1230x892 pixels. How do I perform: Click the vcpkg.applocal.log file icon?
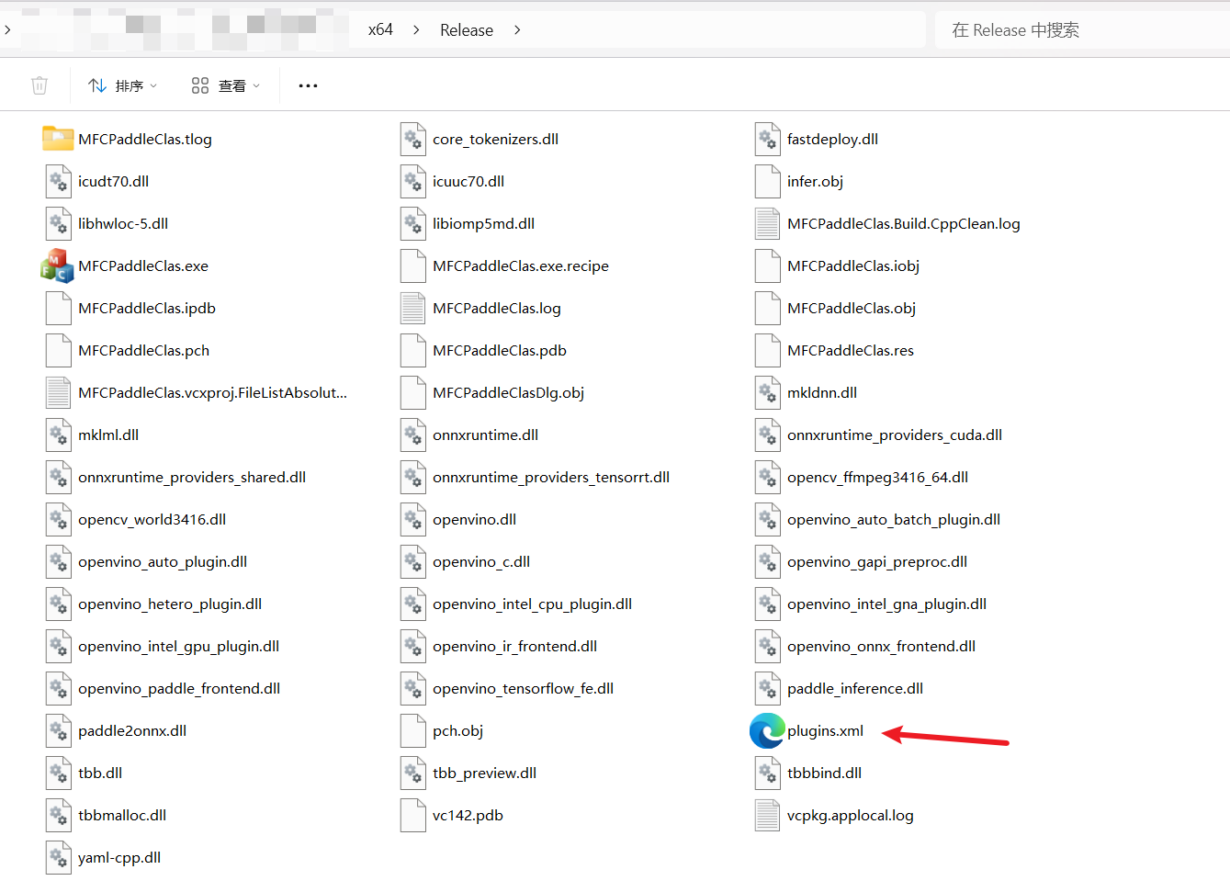point(767,815)
